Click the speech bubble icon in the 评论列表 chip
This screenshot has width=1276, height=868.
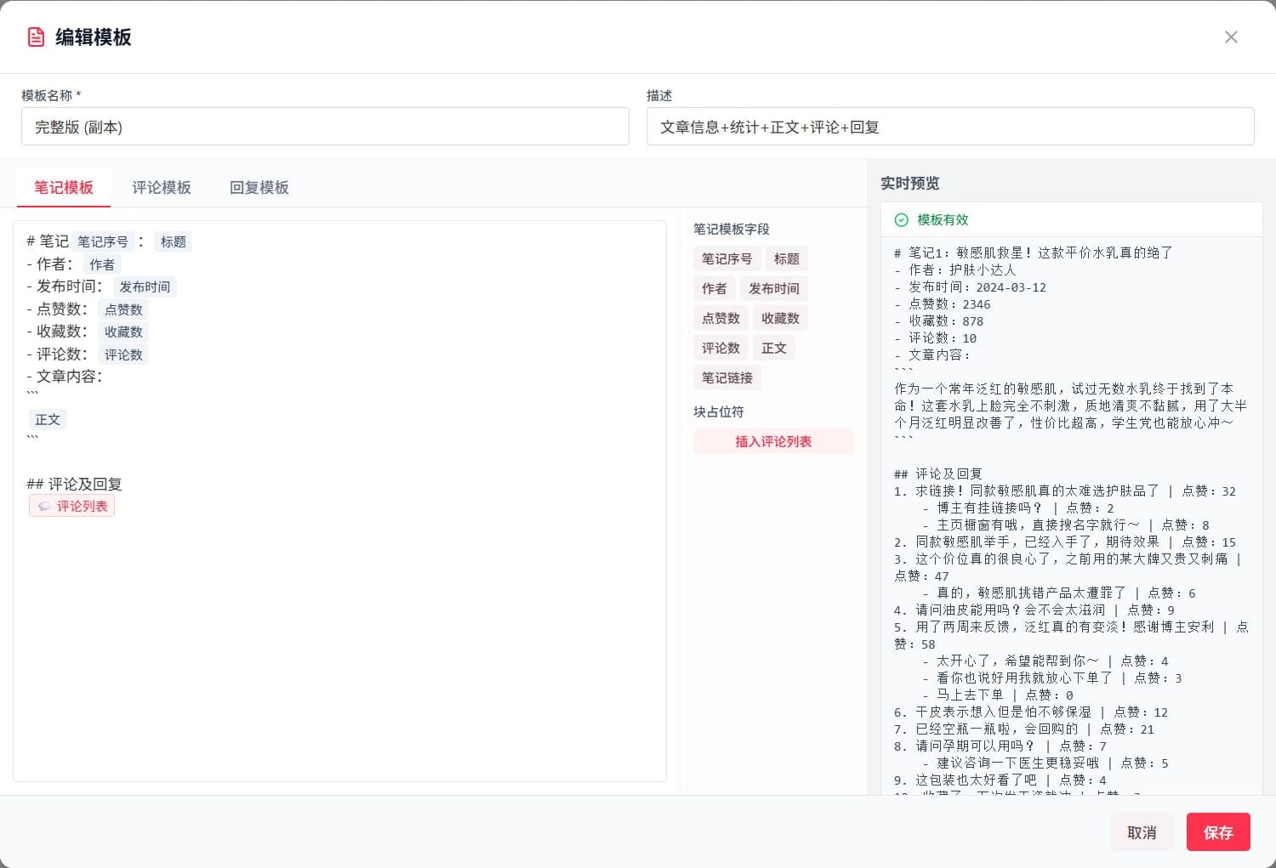click(44, 507)
